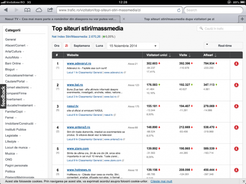This screenshot has height=184, width=246.
Task: Click red info icon for adevarul.ro
Action: [236, 64]
